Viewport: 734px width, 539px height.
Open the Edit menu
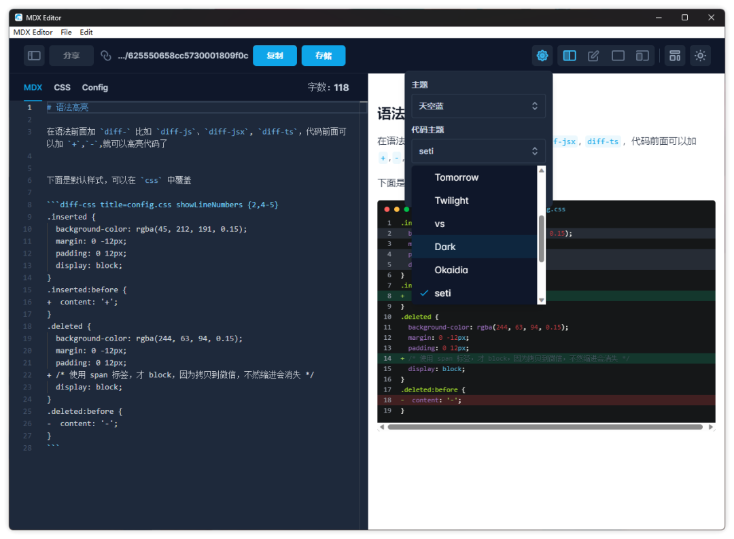[86, 32]
